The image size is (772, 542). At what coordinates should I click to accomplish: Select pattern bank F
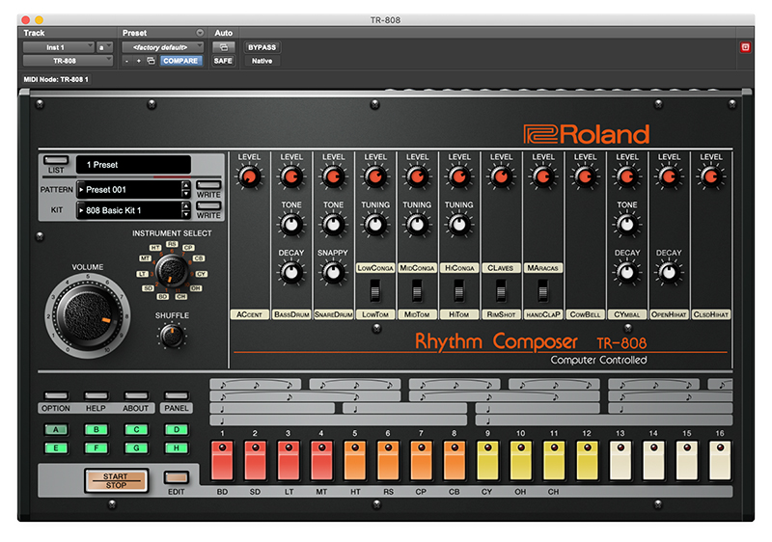click(96, 448)
